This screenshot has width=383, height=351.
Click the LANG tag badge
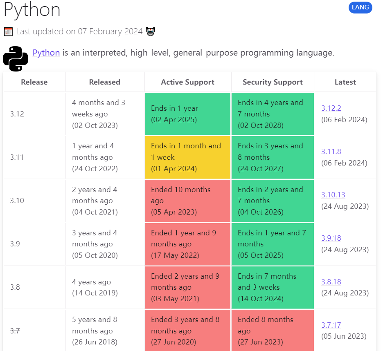(360, 7)
